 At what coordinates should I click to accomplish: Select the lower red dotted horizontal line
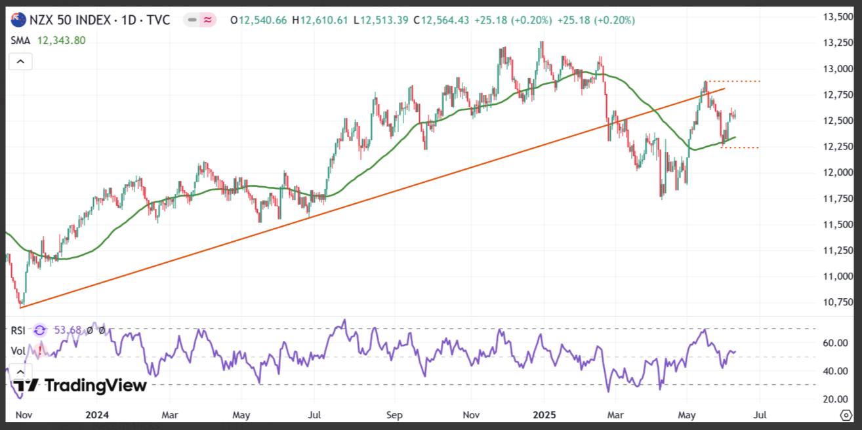click(740, 147)
